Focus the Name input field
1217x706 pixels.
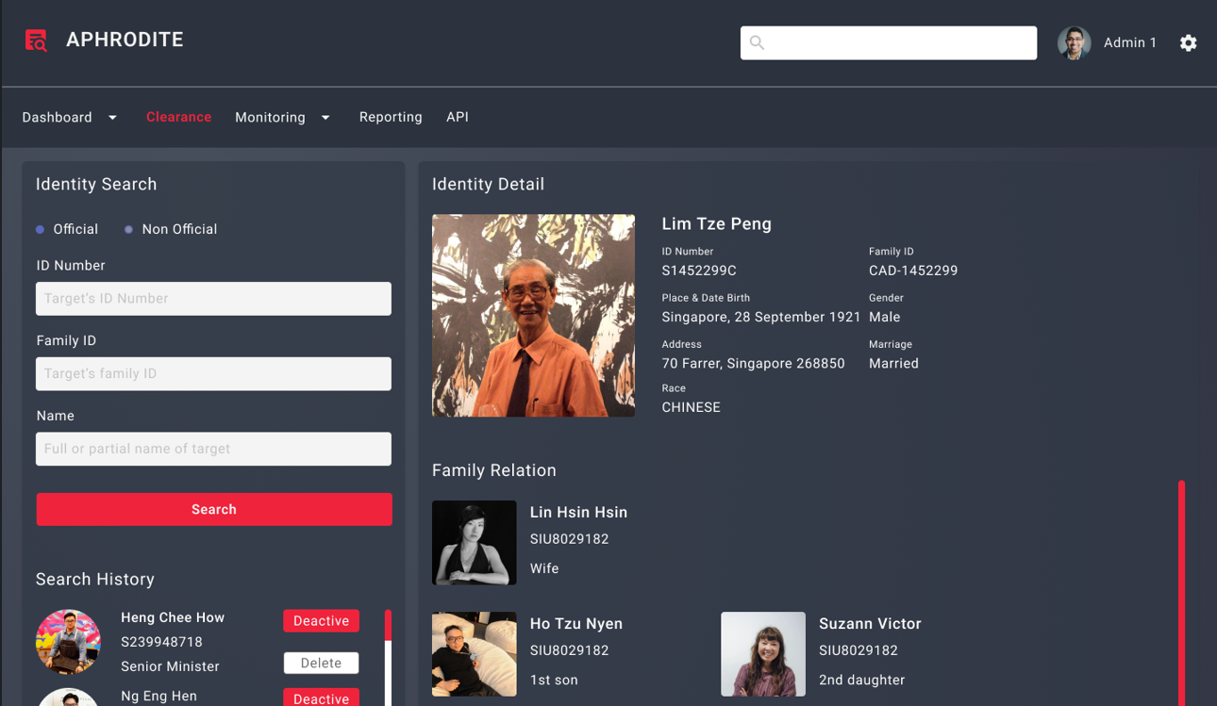click(213, 449)
